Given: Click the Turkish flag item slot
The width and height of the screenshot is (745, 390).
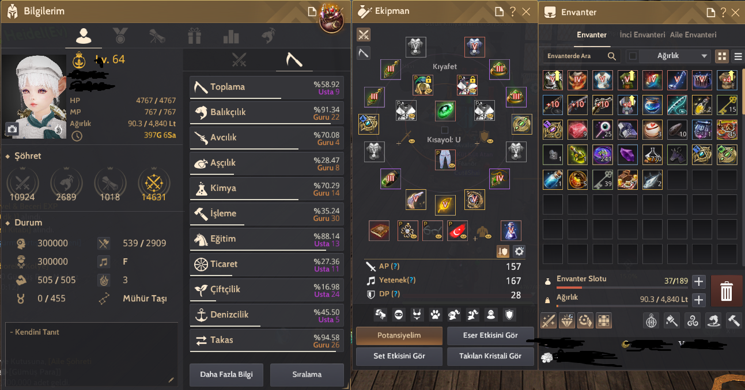Looking at the screenshot, I should click(457, 231).
